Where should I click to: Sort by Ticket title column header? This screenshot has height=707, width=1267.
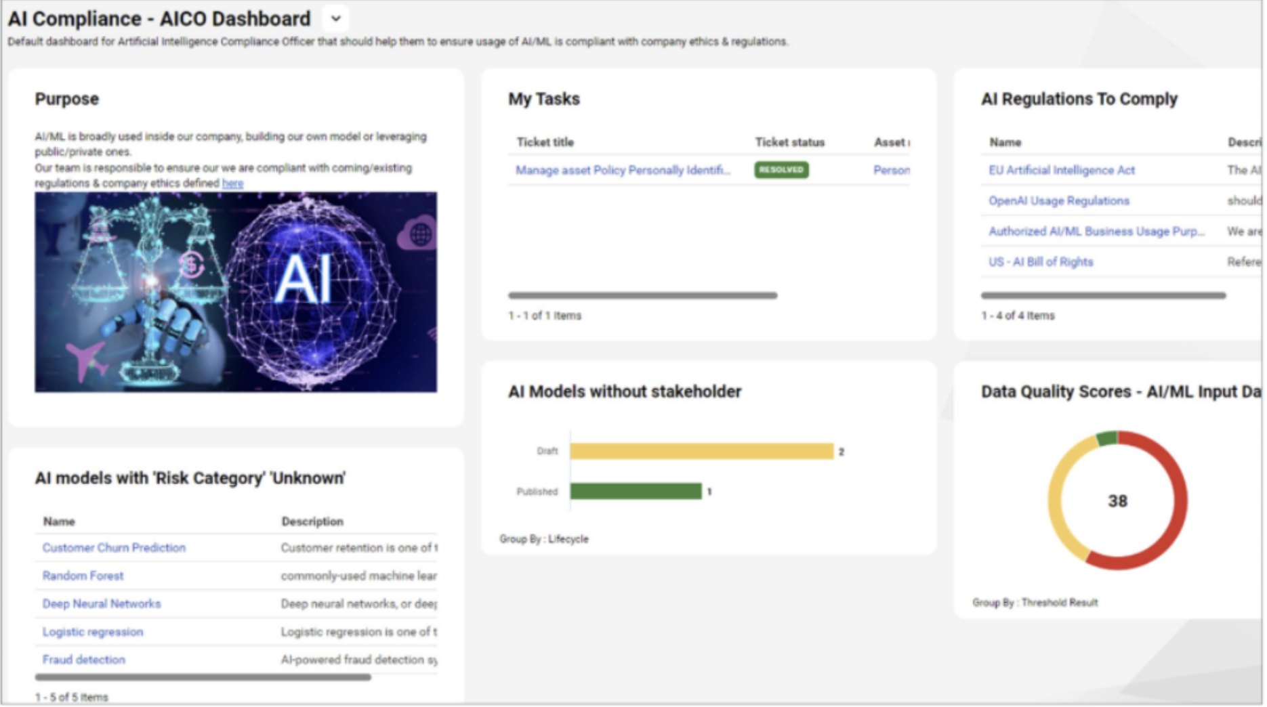[545, 142]
